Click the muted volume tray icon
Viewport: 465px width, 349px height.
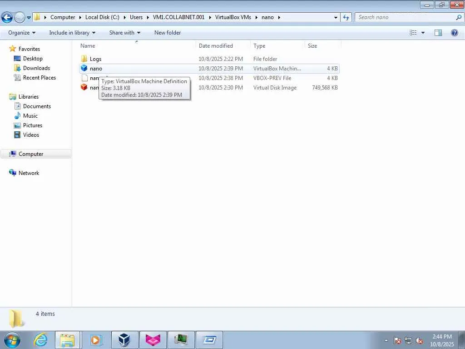pyautogui.click(x=419, y=341)
